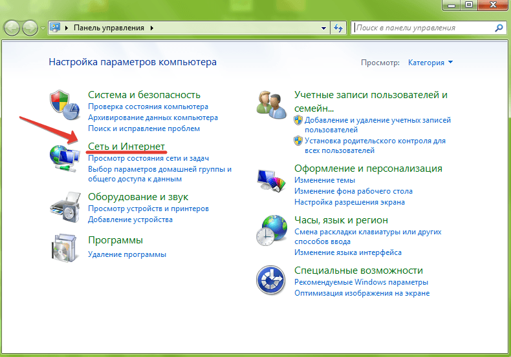Click Оптимизация изображения на экране link
This screenshot has width=511, height=357.
coord(362,293)
